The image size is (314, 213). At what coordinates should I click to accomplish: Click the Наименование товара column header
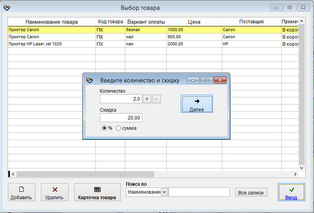52,22
